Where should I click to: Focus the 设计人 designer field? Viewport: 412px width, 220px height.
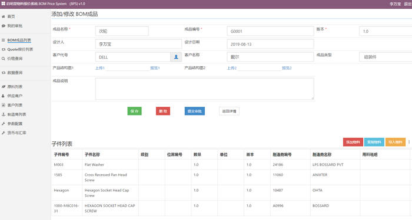click(x=138, y=44)
